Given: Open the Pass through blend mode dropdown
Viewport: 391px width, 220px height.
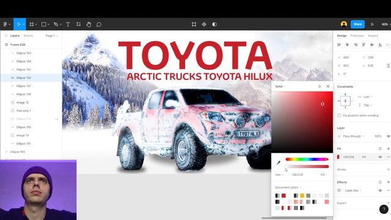Looking at the screenshot, I should [x=353, y=136].
